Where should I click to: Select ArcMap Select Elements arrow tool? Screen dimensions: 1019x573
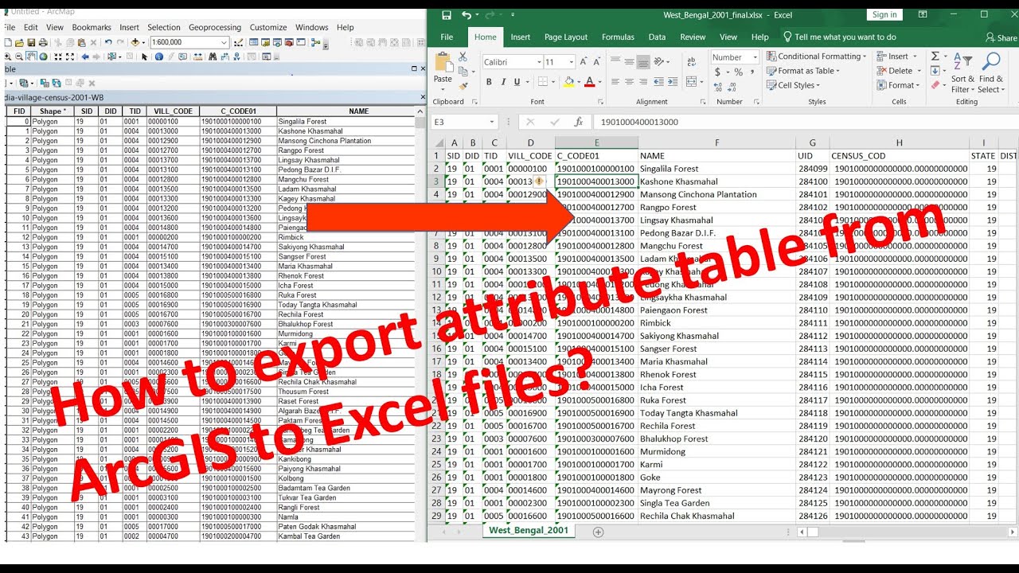click(144, 57)
